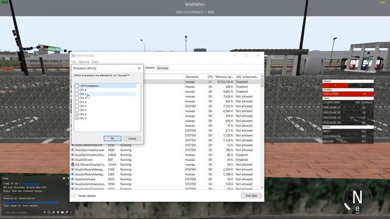This screenshot has height=219, width=390.
Task: Open the chat dropdown arrow
Action: [x=68, y=178]
